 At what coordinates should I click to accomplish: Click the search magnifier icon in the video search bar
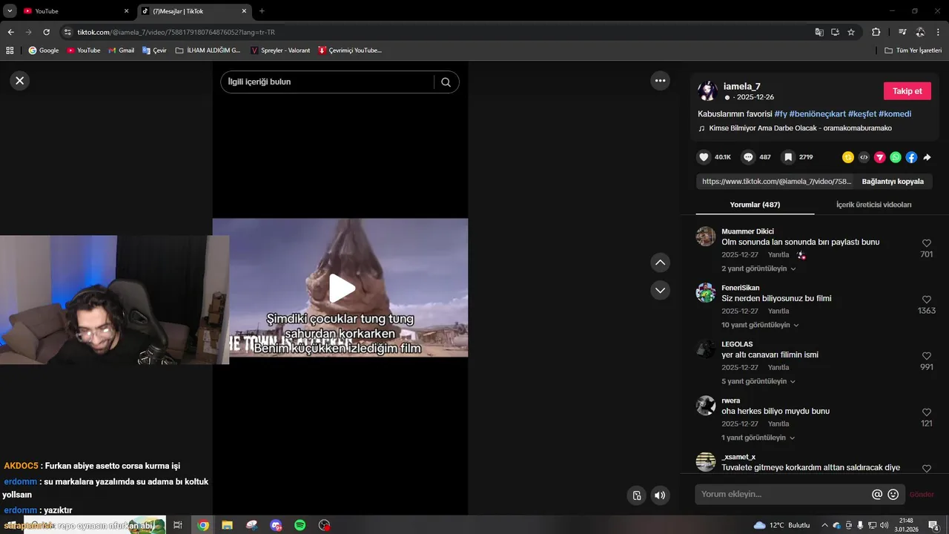click(x=446, y=82)
